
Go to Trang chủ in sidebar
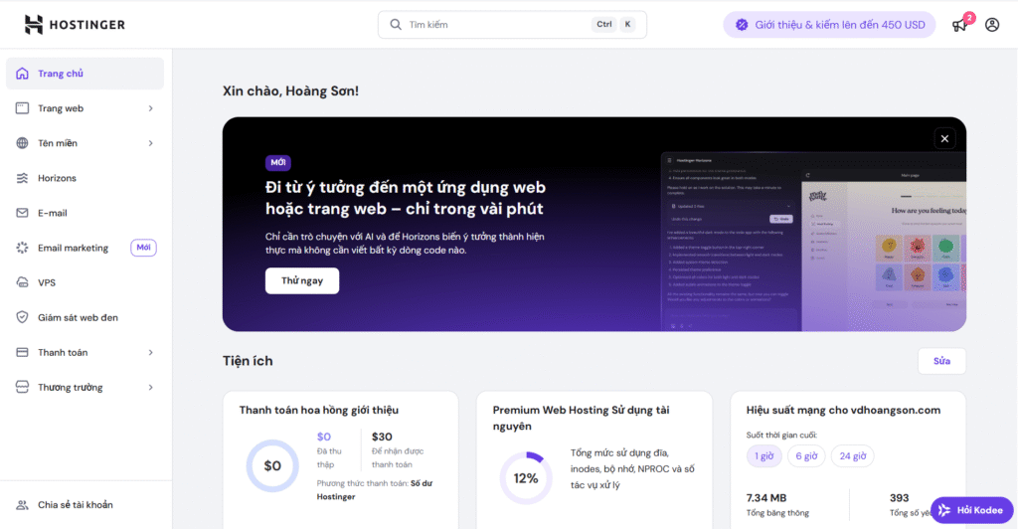(60, 74)
